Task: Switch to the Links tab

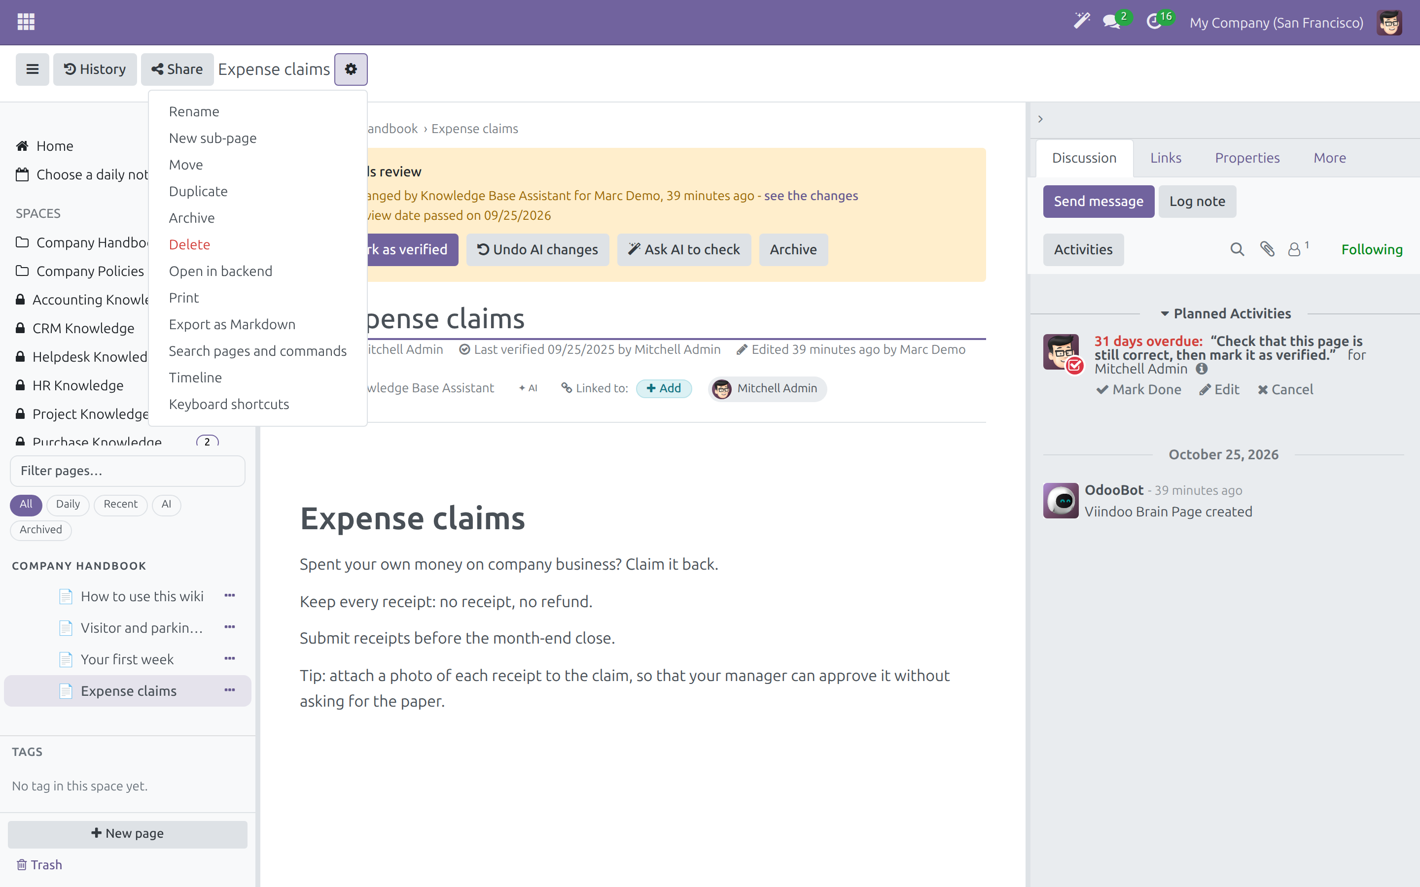Action: (x=1166, y=158)
